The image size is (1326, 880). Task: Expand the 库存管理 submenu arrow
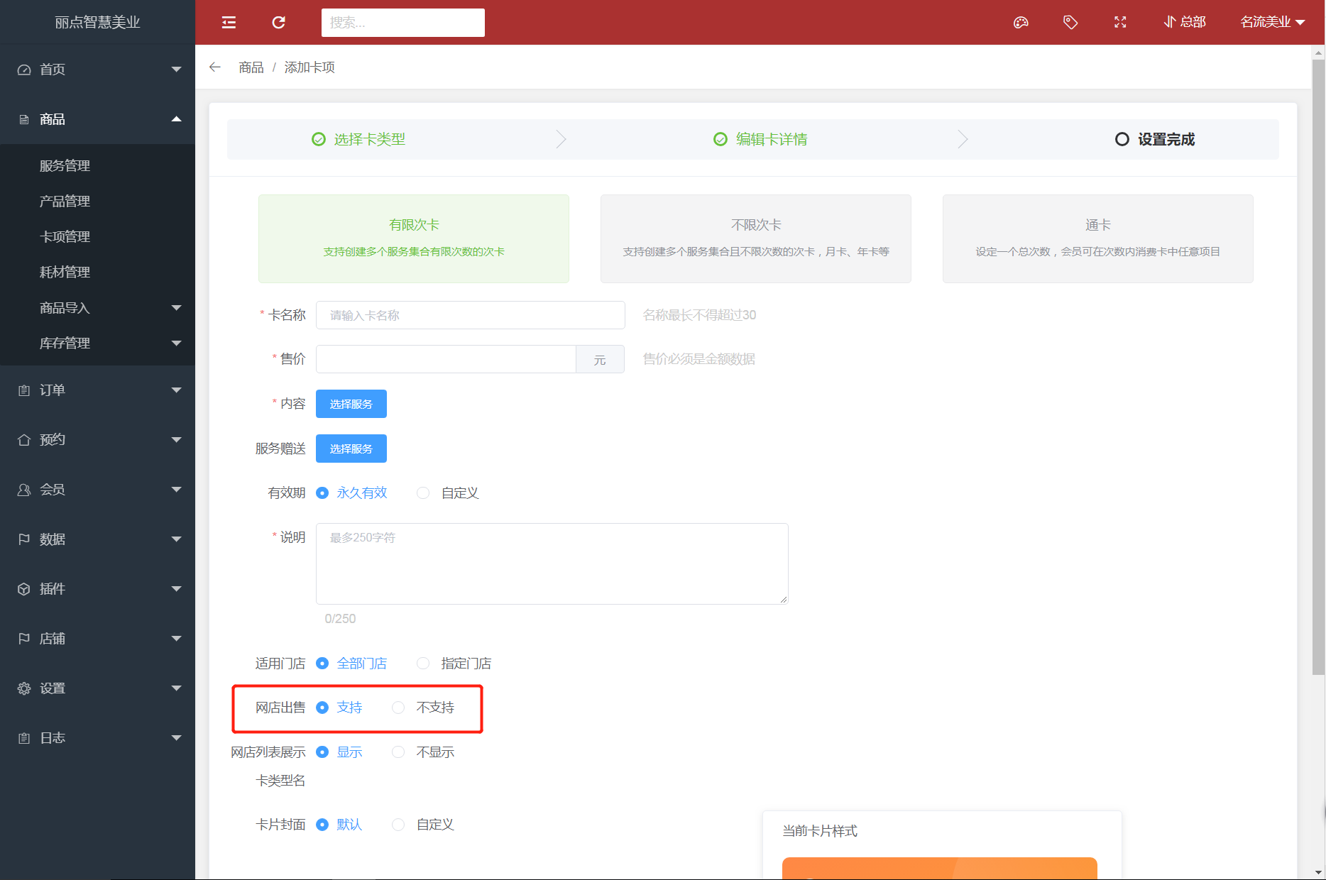pos(177,343)
